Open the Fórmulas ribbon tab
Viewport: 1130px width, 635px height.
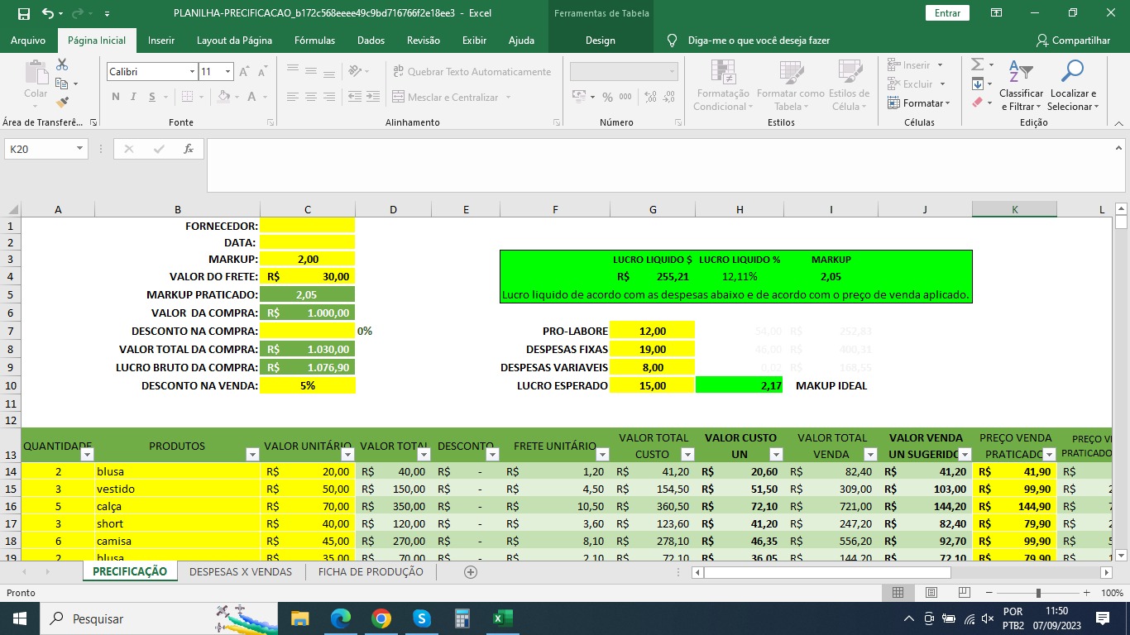[x=314, y=40]
